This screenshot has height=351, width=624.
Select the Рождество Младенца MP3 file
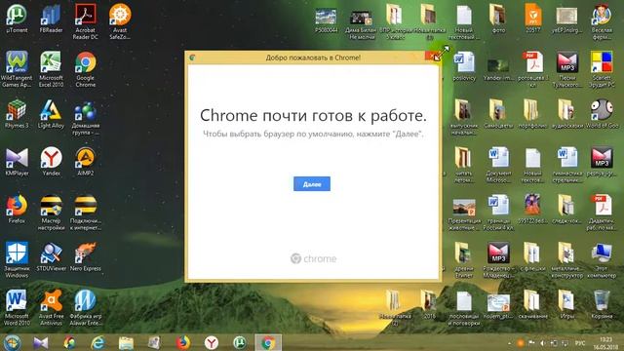tap(498, 260)
